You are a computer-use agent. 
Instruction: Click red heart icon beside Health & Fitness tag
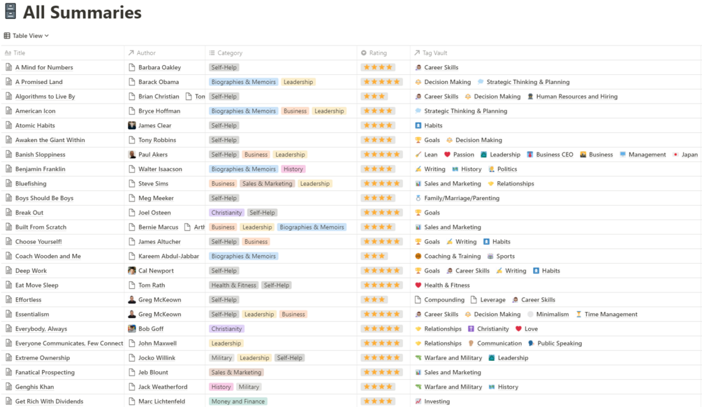[418, 285]
